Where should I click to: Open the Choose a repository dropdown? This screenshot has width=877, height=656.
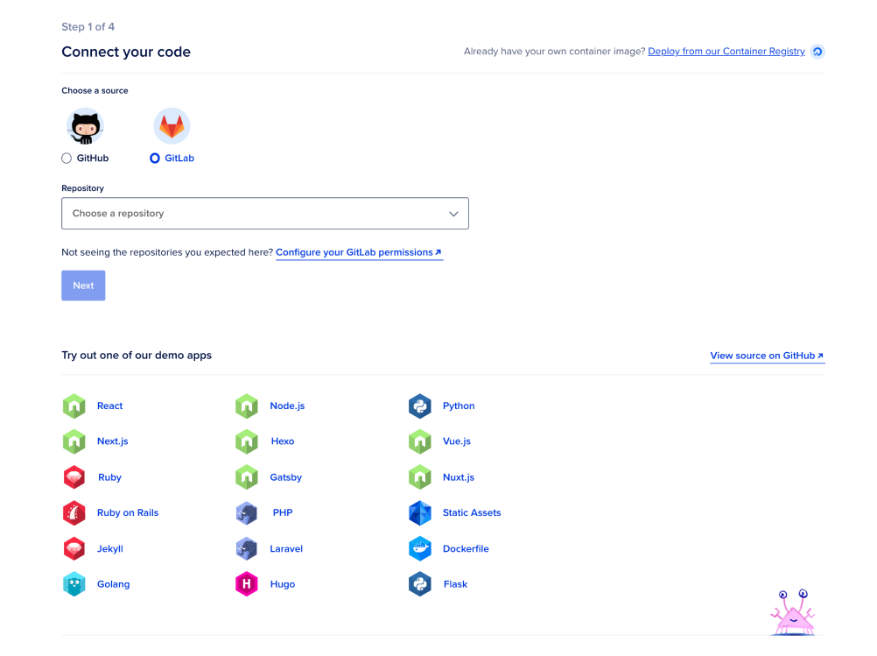pos(265,214)
